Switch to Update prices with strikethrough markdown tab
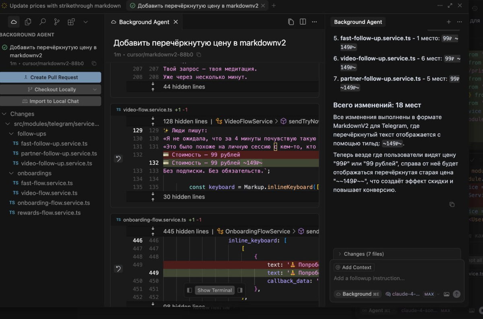This screenshot has height=319, width=483. (61, 6)
